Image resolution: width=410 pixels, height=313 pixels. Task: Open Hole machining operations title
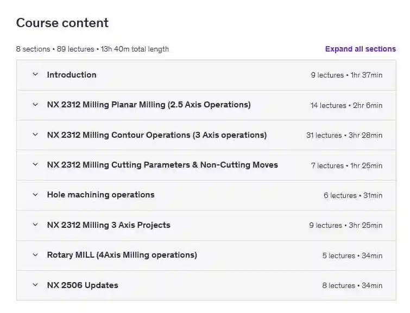click(x=100, y=195)
